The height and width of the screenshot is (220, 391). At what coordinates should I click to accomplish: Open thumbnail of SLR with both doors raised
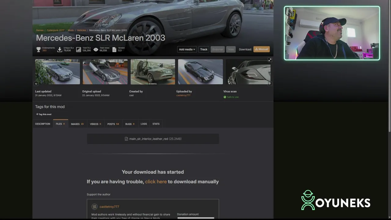coord(105,72)
